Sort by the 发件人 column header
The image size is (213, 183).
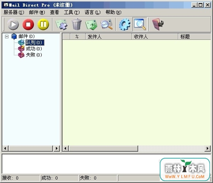[108, 36]
